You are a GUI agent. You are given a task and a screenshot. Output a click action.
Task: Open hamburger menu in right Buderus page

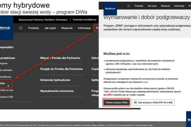pos(129,6)
